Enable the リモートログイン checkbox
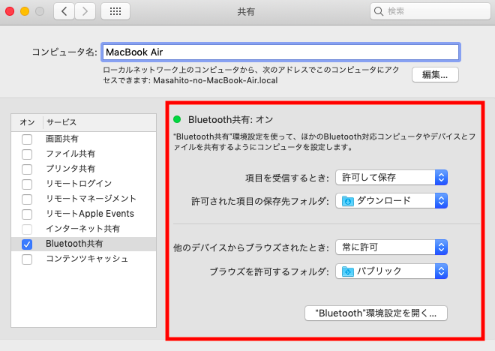495x351 pixels. tap(27, 184)
